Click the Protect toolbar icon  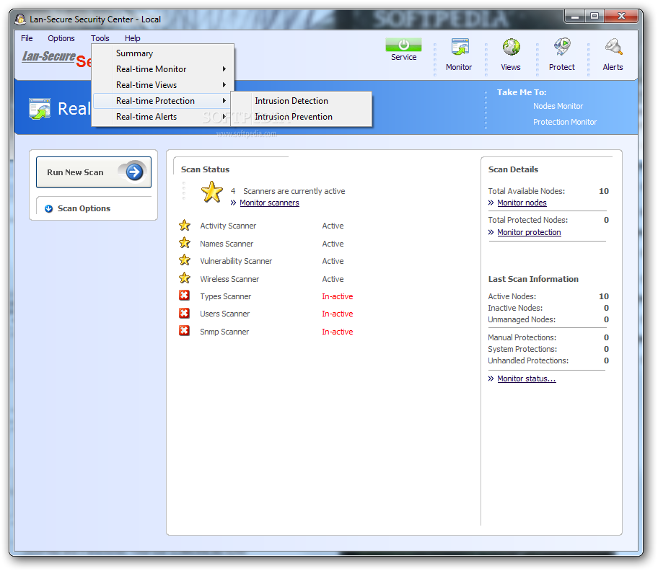[562, 47]
